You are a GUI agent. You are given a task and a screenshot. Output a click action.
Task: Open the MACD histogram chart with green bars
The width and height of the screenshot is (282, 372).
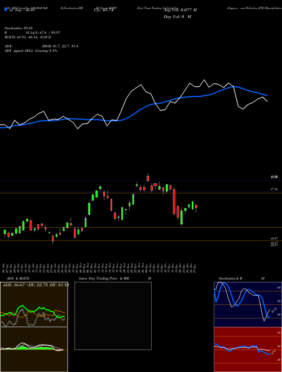pyautogui.click(x=34, y=349)
